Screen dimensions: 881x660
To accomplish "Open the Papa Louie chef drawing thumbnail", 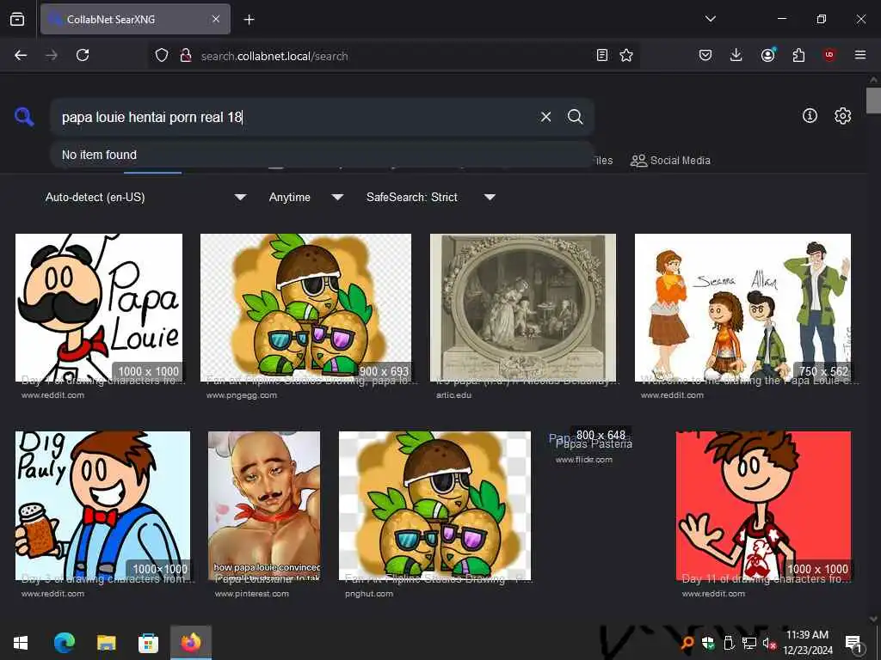I will click(99, 308).
